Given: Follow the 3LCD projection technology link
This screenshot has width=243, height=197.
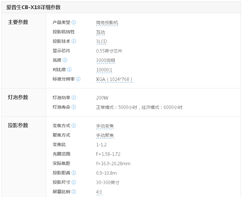Looking at the screenshot, I should coord(101,42).
